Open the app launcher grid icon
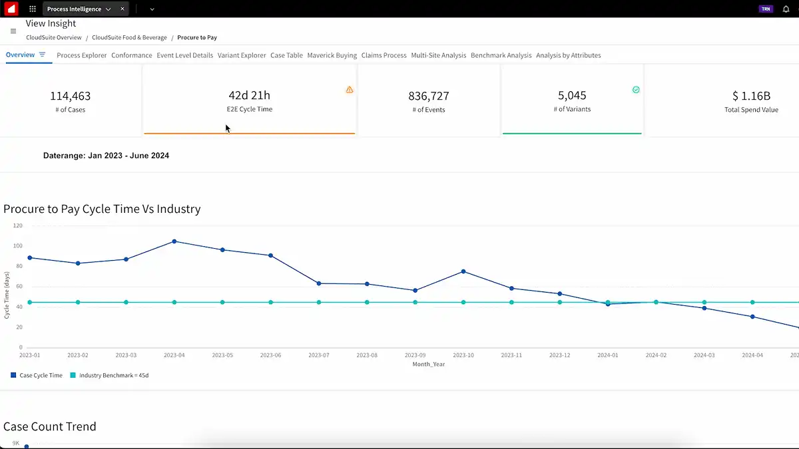The width and height of the screenshot is (799, 449). point(33,9)
